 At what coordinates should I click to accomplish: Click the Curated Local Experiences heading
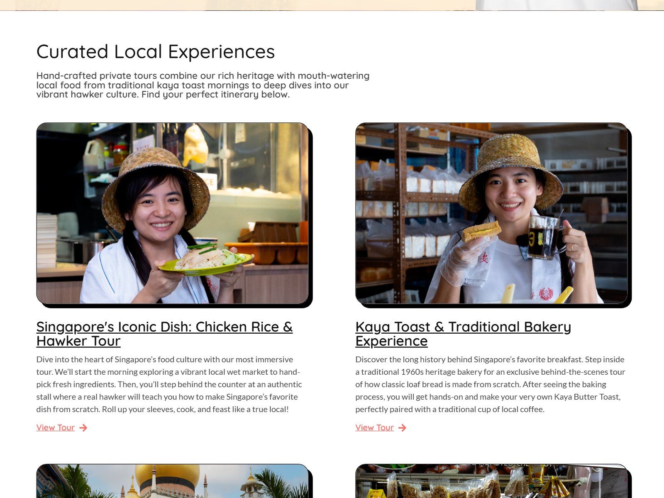click(x=156, y=52)
